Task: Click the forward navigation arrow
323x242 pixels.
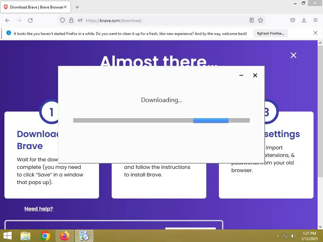Action: pos(19,20)
